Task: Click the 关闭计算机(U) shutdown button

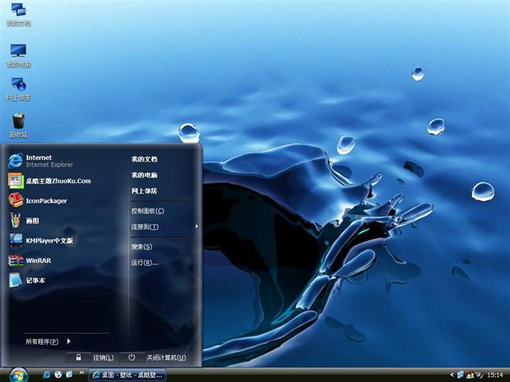Action: 158,357
